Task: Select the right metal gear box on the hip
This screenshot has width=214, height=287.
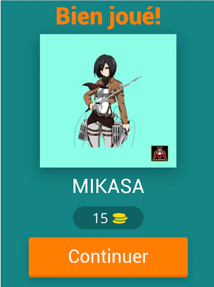Action: coord(117,135)
